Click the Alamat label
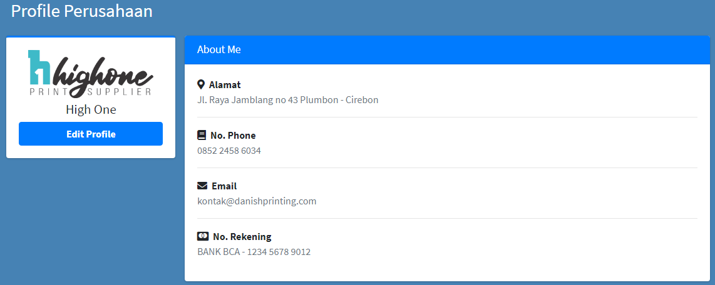Image resolution: width=715 pixels, height=285 pixels. pyautogui.click(x=225, y=84)
